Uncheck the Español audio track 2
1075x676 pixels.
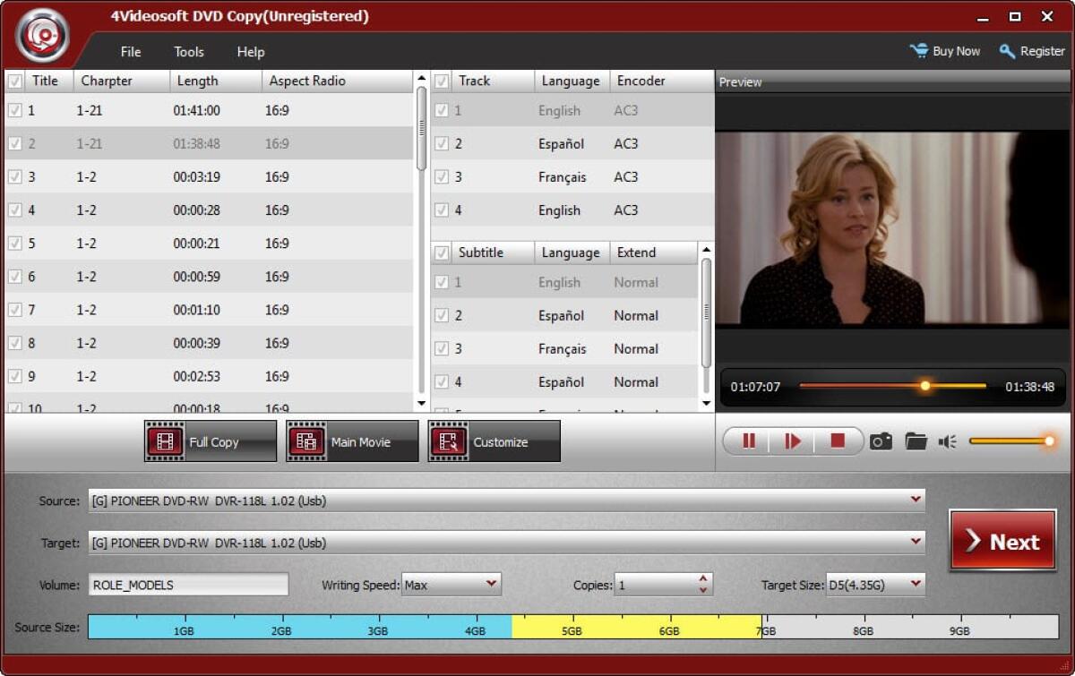442,144
